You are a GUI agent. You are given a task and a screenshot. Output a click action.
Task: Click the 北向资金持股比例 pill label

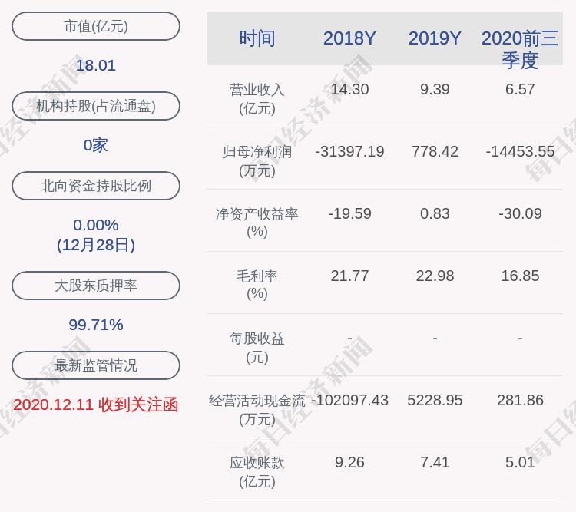click(96, 186)
